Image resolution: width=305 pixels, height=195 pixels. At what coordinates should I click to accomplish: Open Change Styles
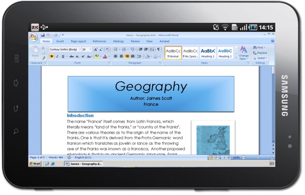[244, 52]
